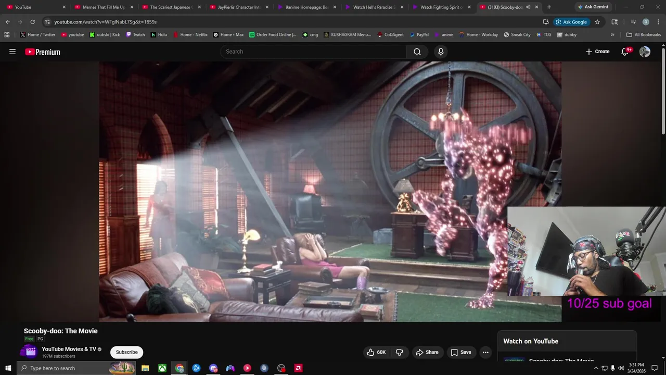Click the Windows taskbar search box
666x375 pixels.
[x=77, y=368]
